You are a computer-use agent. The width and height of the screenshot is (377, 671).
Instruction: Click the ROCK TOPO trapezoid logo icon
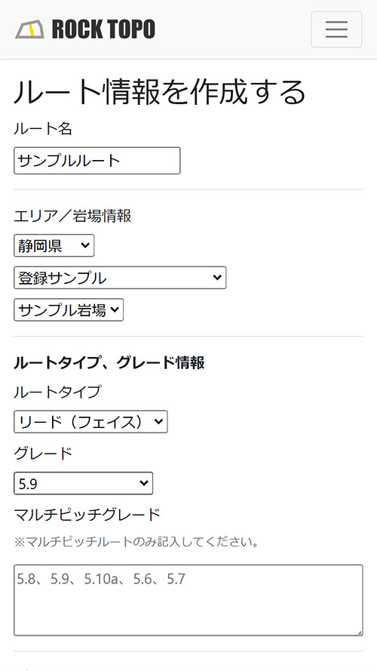click(29, 29)
